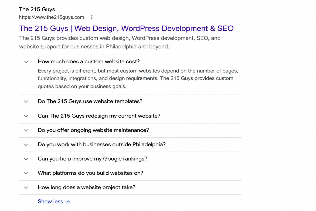Collapse 'How much does a custom website cost?' chevron

(x=26, y=62)
